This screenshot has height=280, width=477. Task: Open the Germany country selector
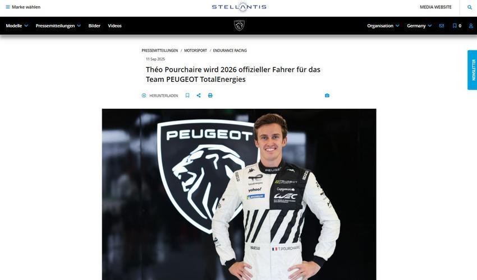[419, 26]
